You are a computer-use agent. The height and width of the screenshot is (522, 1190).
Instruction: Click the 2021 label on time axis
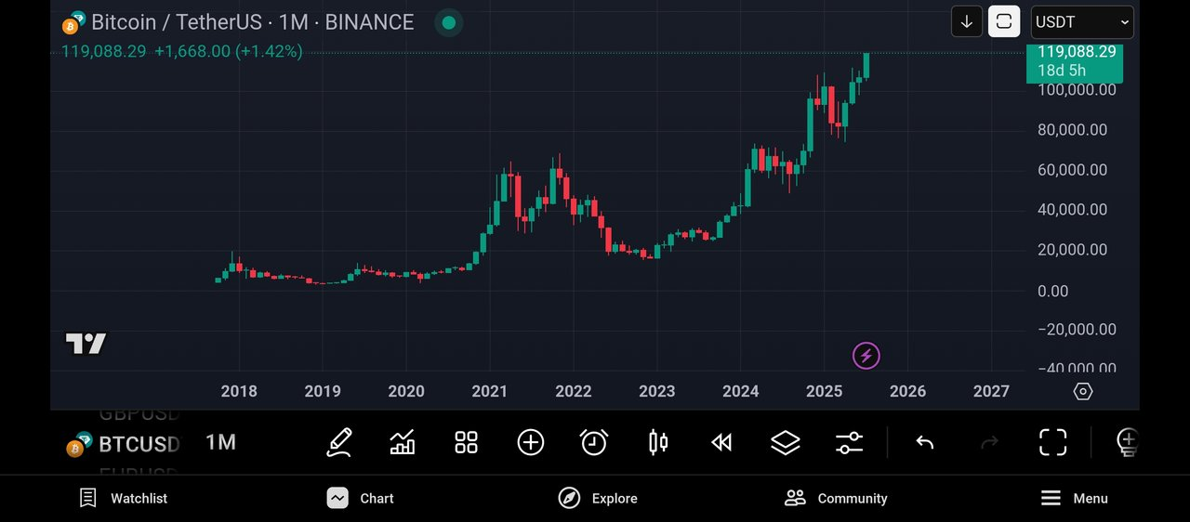[489, 391]
